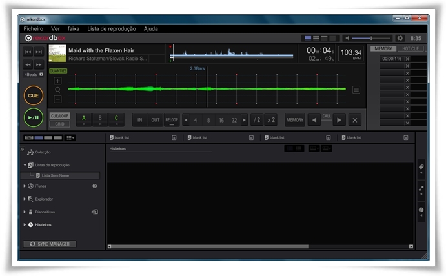Double the loop with x2 button
The image size is (446, 276).
pyautogui.click(x=271, y=120)
